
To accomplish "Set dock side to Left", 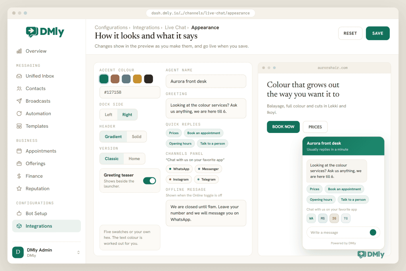I will 109,115.
